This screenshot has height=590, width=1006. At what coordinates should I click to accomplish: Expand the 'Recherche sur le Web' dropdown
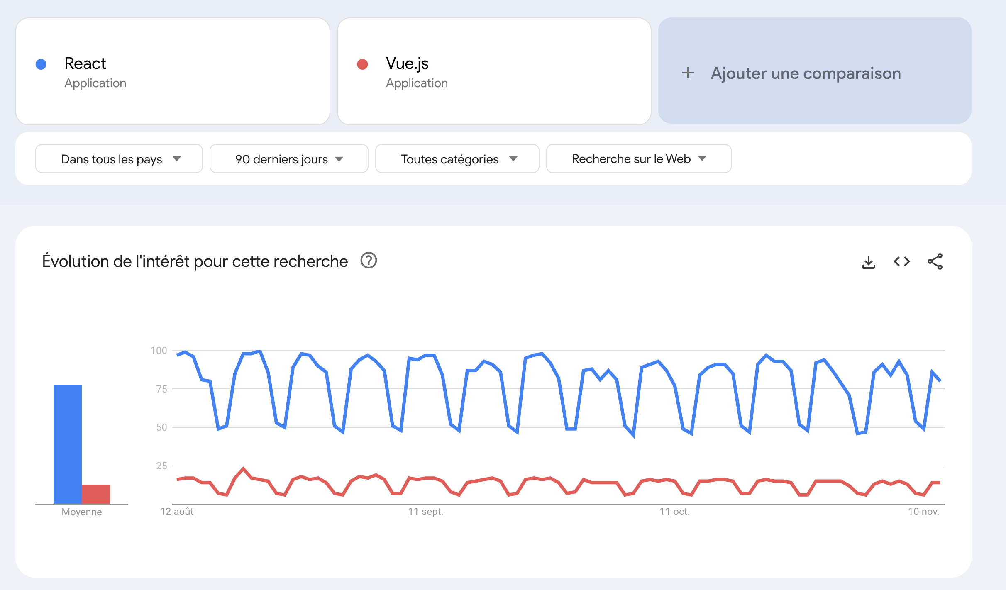tap(638, 159)
